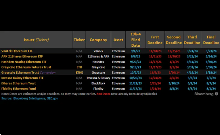
Task: Click filed date '9/20/23' for Hashdex
Action: pyautogui.click(x=135, y=62)
